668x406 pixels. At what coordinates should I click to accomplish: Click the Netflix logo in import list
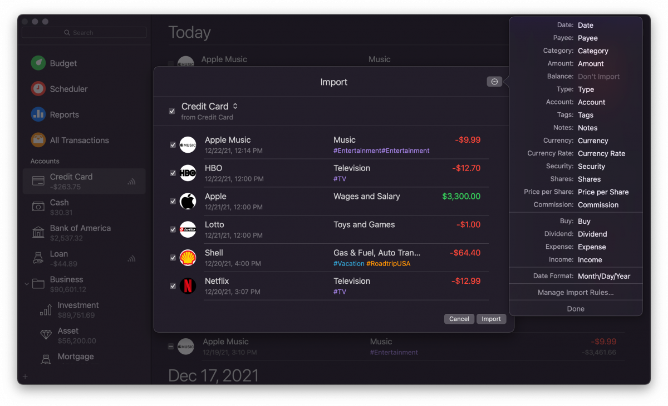188,286
